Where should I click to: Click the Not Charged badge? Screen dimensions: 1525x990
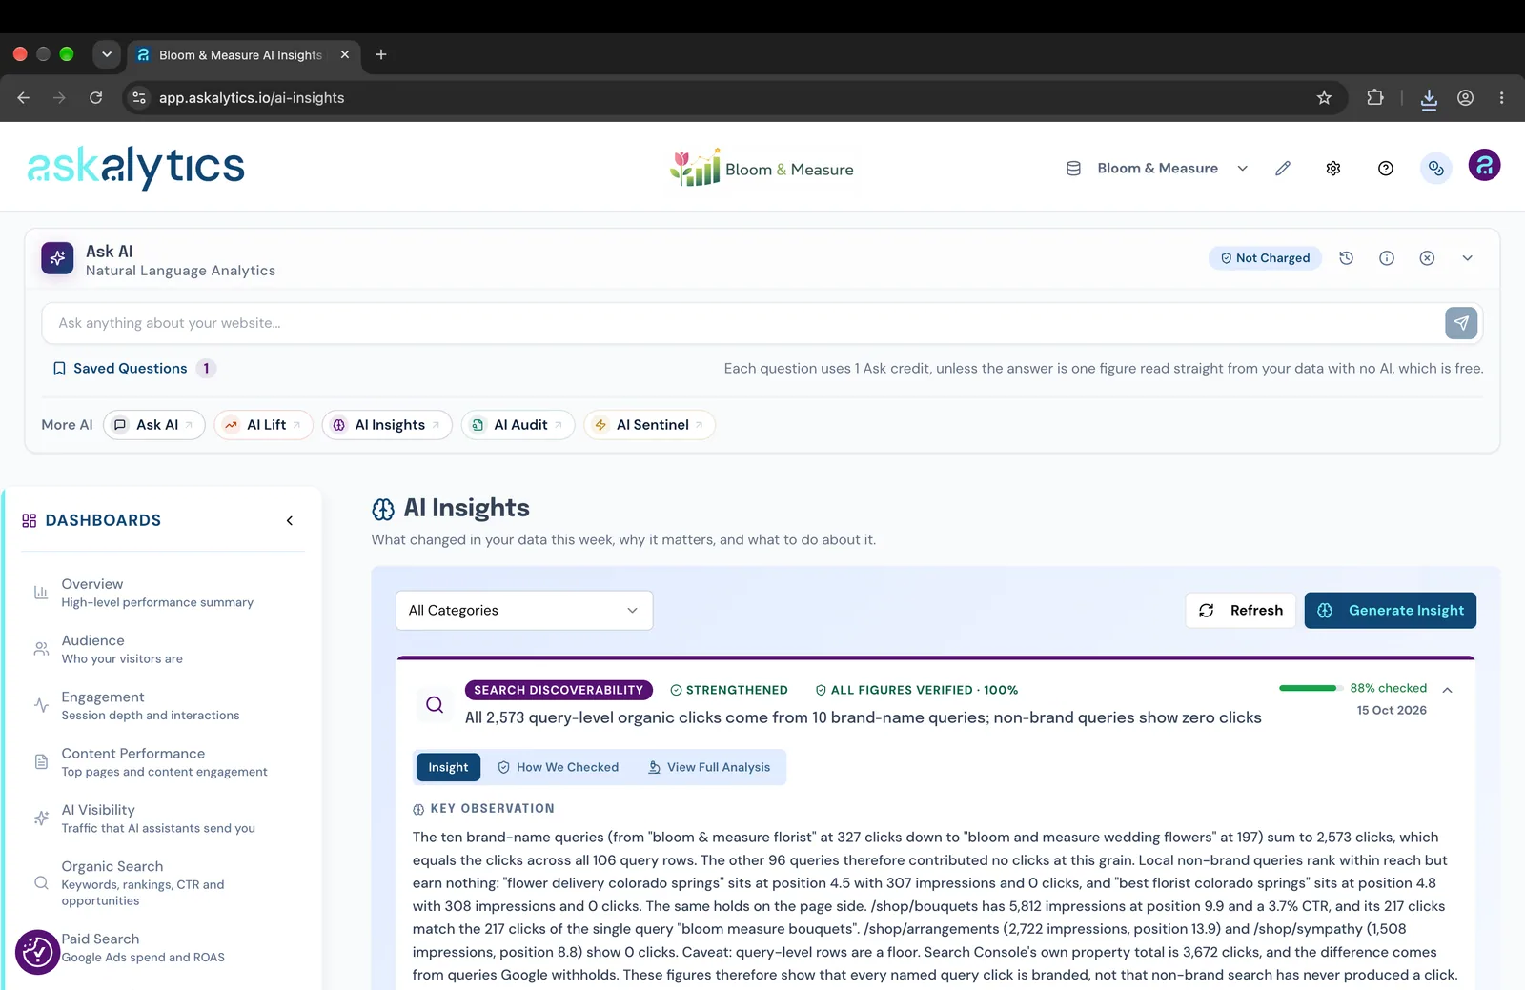[x=1265, y=258]
